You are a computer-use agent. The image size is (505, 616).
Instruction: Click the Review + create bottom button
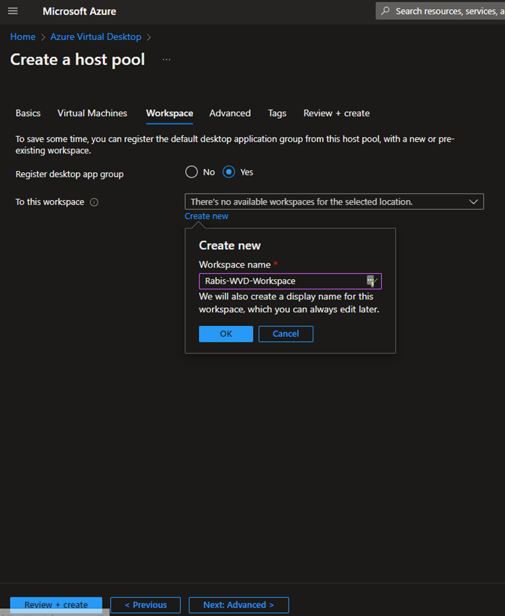[56, 605]
